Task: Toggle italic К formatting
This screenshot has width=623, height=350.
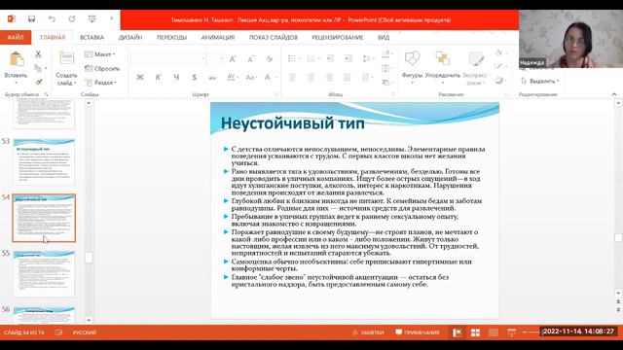Action: (158, 78)
